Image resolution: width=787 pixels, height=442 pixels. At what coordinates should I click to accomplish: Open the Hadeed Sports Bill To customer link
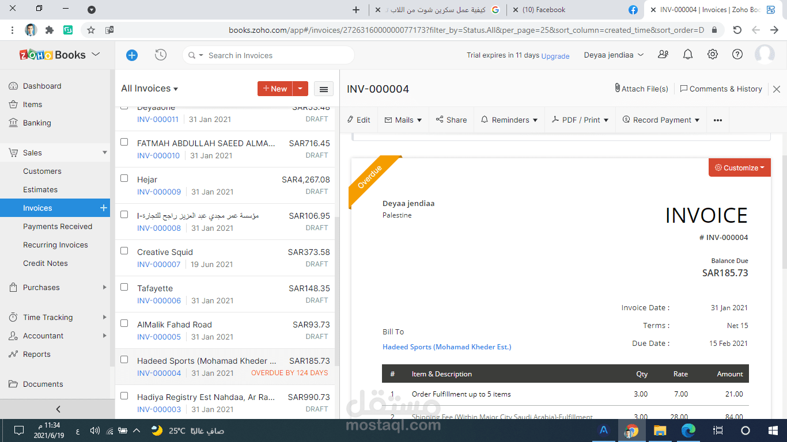(447, 347)
